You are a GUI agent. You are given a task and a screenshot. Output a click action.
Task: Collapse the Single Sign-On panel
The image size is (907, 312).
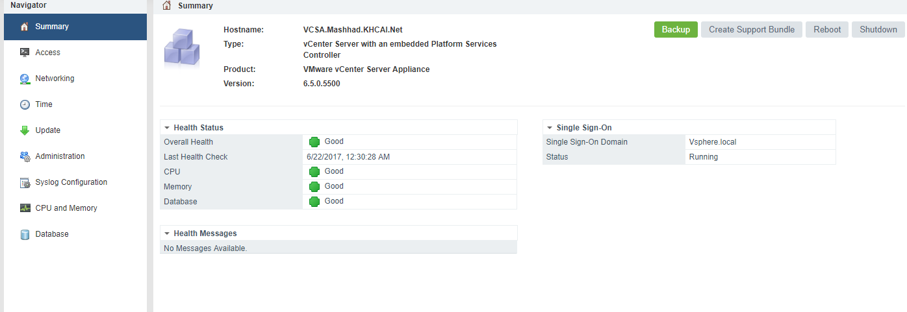click(x=550, y=128)
